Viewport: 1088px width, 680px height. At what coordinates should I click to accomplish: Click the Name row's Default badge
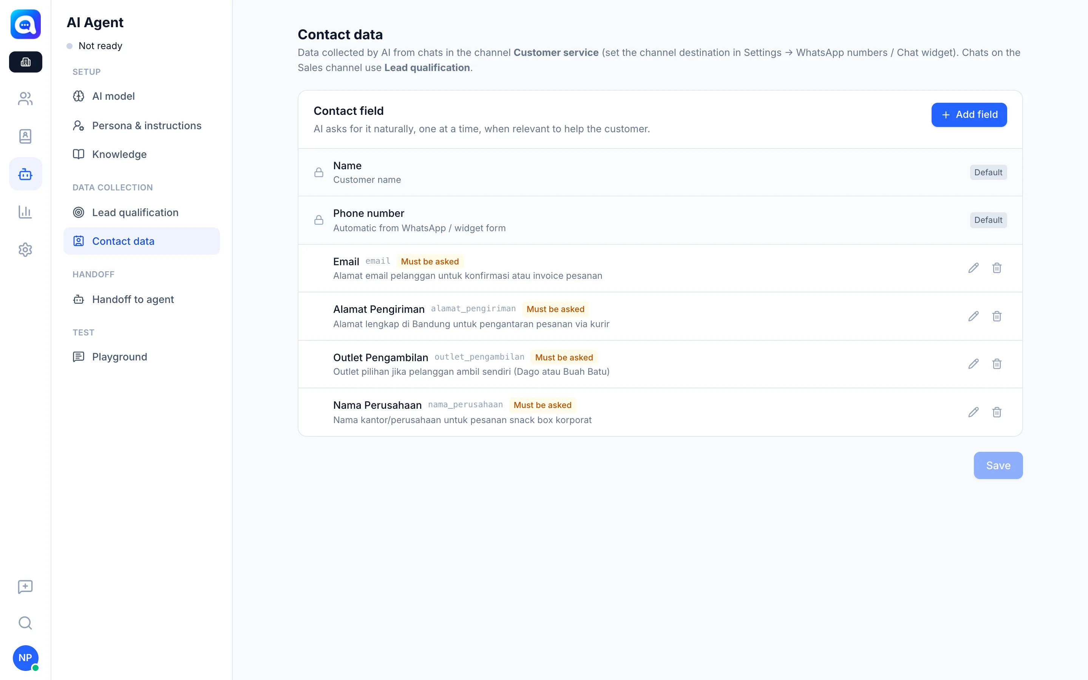point(988,172)
